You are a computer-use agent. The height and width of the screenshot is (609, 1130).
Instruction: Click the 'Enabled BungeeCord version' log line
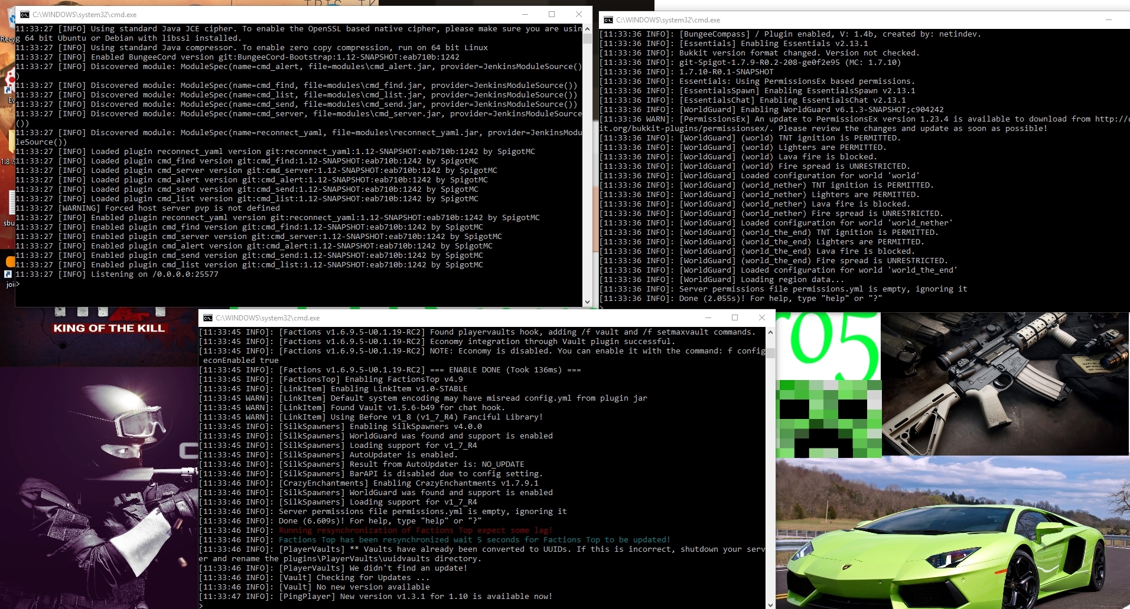pos(237,57)
